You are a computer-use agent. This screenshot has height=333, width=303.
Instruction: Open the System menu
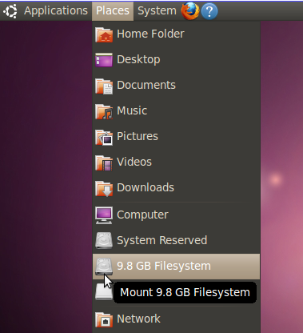pos(157,11)
